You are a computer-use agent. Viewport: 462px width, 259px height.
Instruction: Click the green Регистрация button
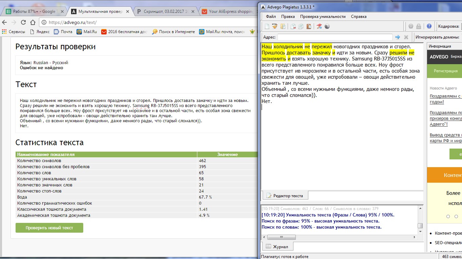(x=445, y=71)
